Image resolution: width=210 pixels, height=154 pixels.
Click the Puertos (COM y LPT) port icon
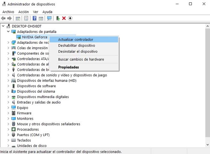[13, 135]
